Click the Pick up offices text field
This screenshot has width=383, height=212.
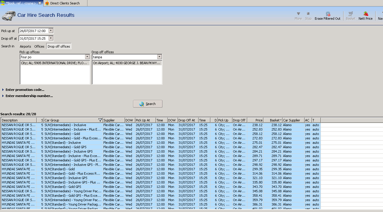click(x=52, y=57)
